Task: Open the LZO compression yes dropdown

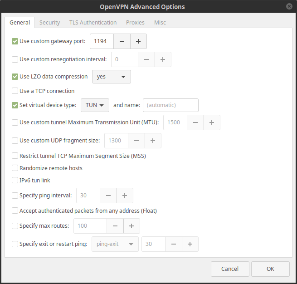Action: [x=112, y=77]
